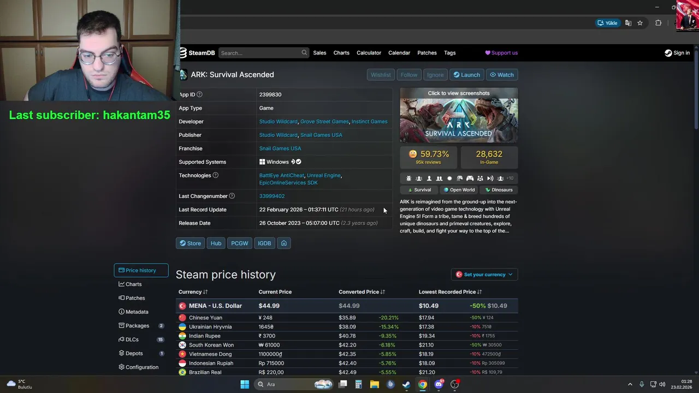This screenshot has width=699, height=393.
Task: Click the IGDB button
Action: tap(264, 243)
